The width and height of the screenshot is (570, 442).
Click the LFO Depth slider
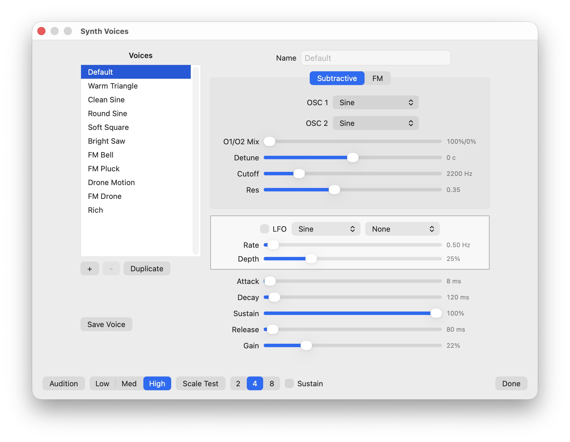click(353, 259)
